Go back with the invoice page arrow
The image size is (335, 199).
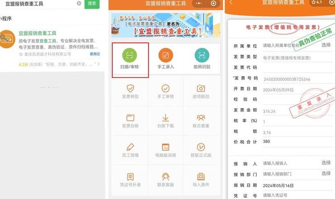click(231, 2)
